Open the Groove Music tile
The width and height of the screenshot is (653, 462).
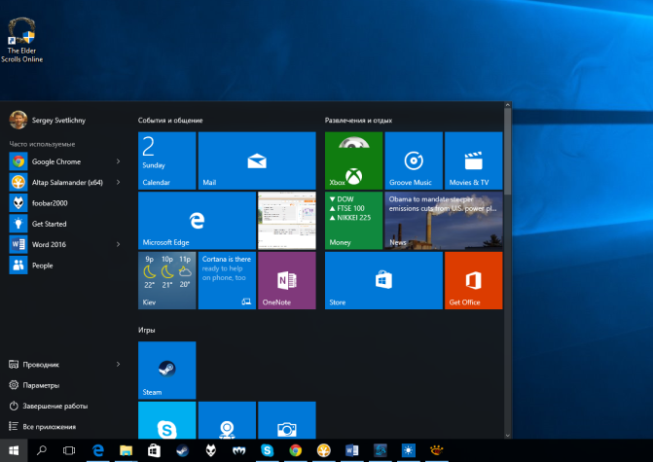tap(414, 160)
